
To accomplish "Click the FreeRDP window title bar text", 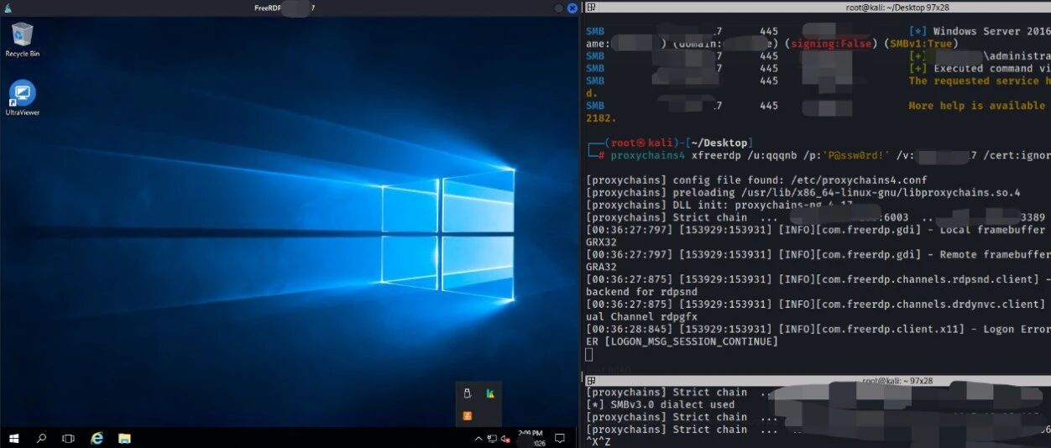I will pos(285,8).
